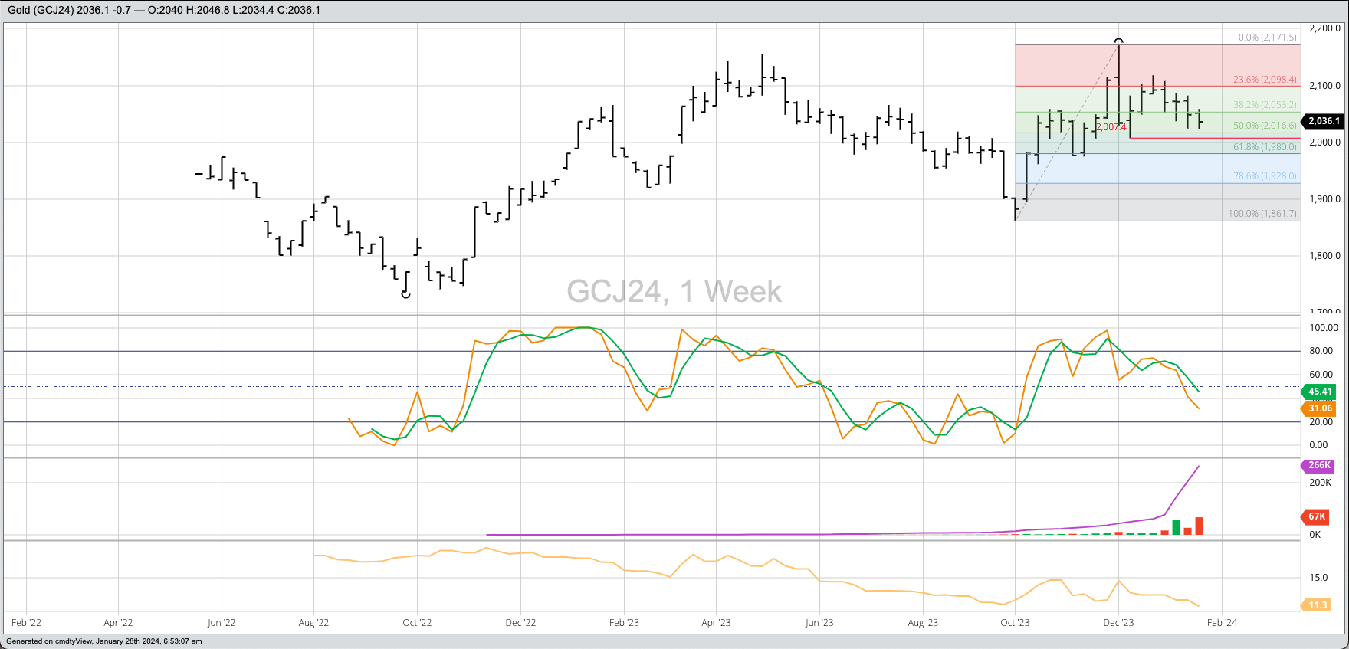Click the high marker arc above December 2023 peak

click(1119, 40)
